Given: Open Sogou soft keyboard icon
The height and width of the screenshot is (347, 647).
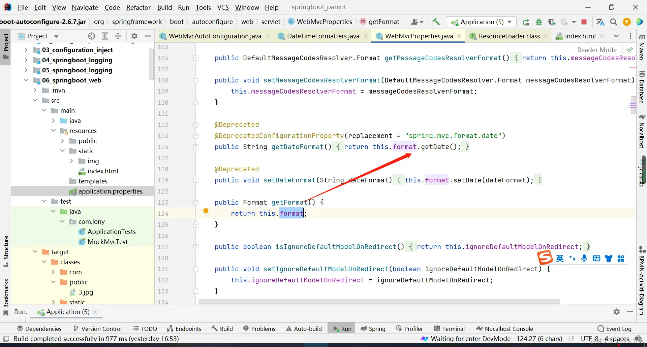Looking at the screenshot, I should [x=596, y=258].
